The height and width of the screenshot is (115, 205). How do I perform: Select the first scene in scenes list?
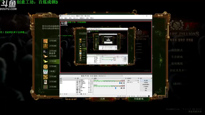[68, 80]
